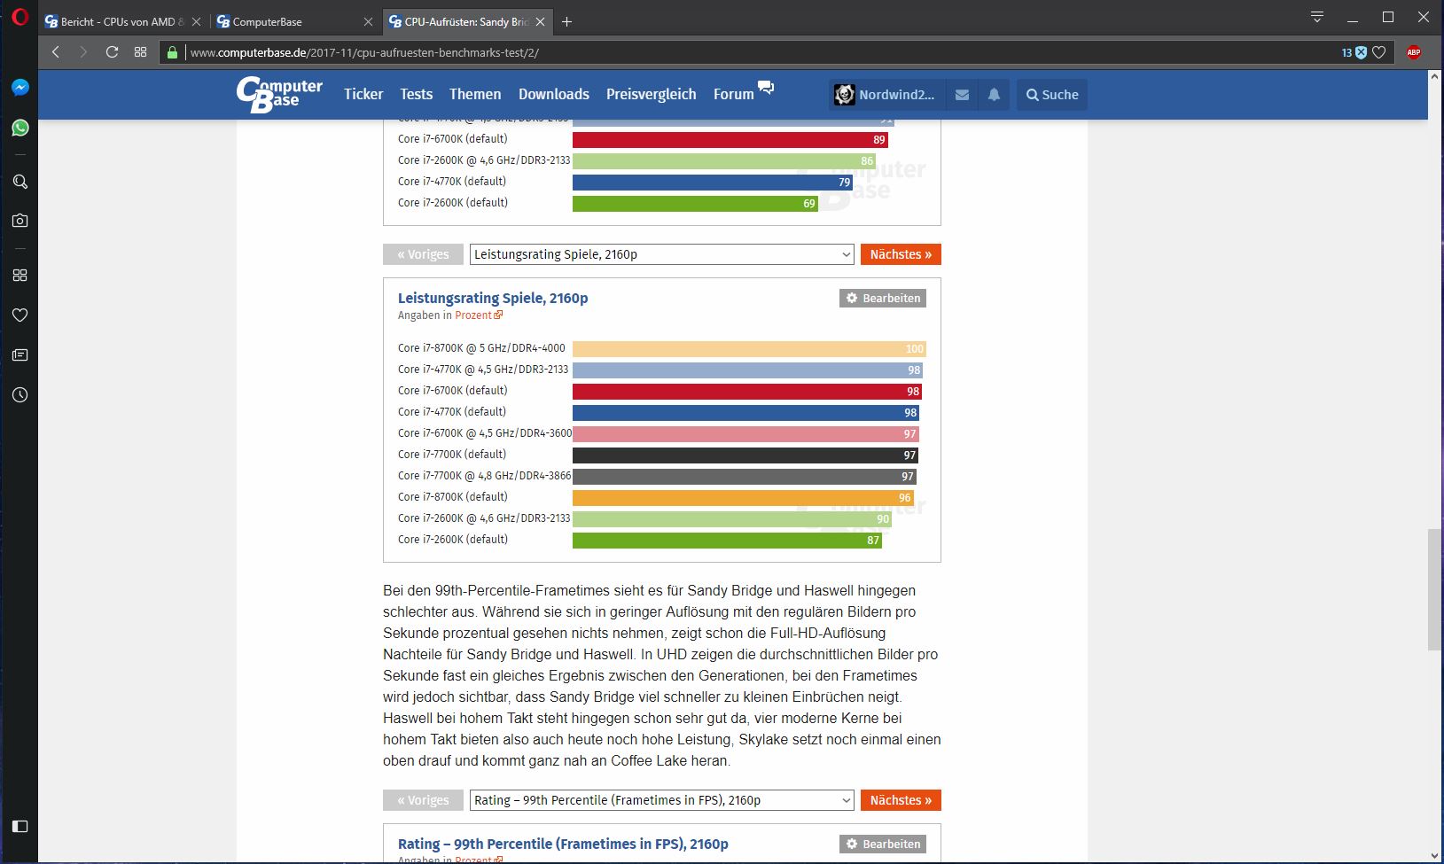Click the scrollbar down arrow
This screenshot has height=864, width=1444.
point(1435,856)
